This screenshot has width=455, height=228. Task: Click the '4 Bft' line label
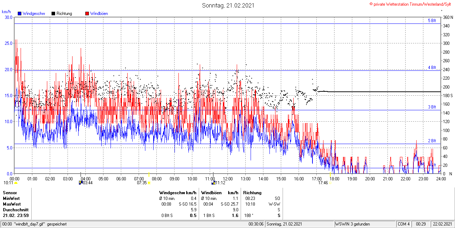point(432,67)
